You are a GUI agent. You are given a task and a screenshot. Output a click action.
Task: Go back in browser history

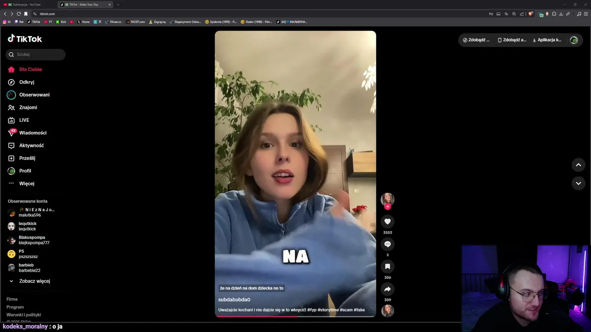(x=5, y=14)
